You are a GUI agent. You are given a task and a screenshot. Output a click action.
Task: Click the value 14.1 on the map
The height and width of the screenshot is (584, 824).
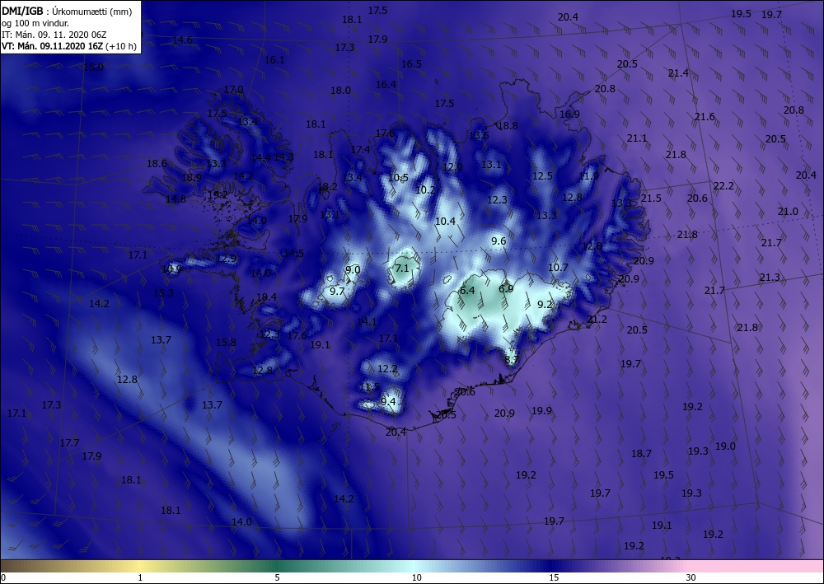point(367,322)
